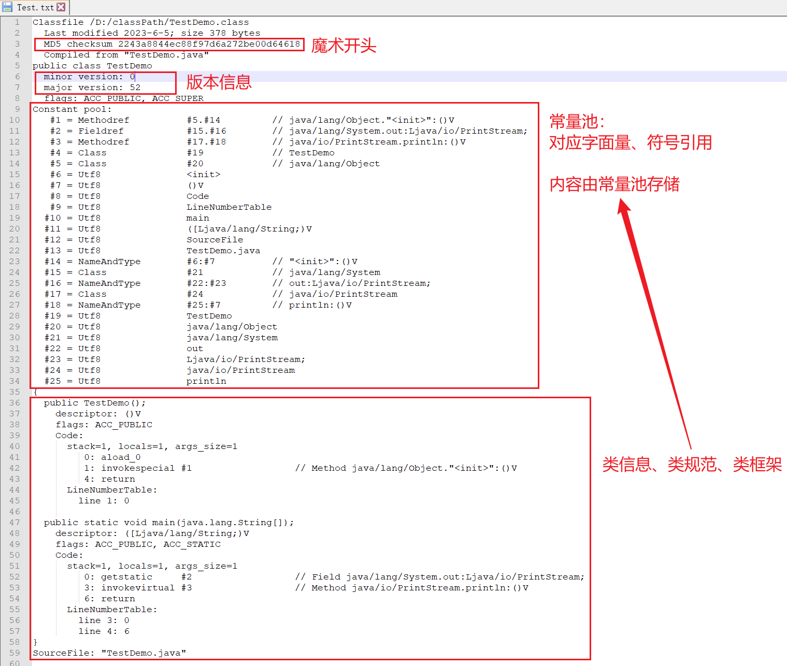Click the '#6 = Utf8 <init>' entry
The height and width of the screenshot is (666, 787).
click(135, 175)
